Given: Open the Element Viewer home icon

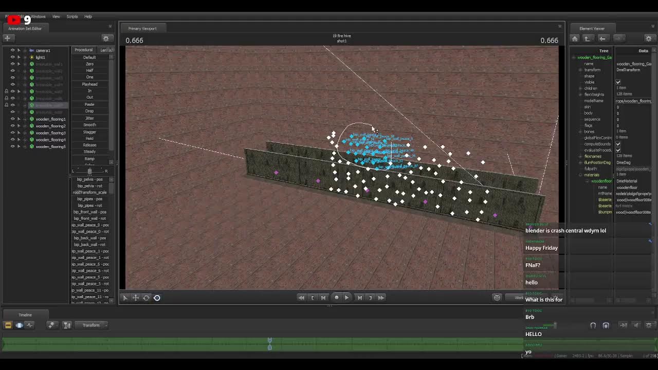Looking at the screenshot, I should click(575, 39).
